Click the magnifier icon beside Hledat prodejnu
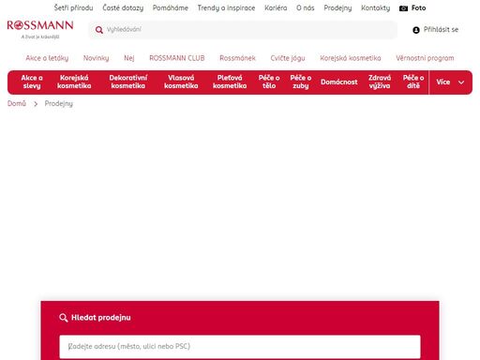Viewport: 480px width, 360px height. (x=64, y=318)
